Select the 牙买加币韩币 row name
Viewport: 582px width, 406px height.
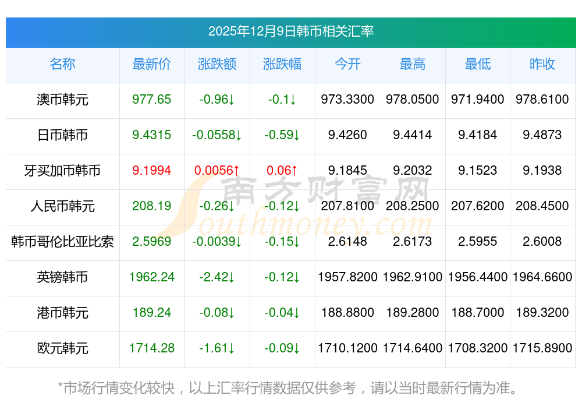62,171
